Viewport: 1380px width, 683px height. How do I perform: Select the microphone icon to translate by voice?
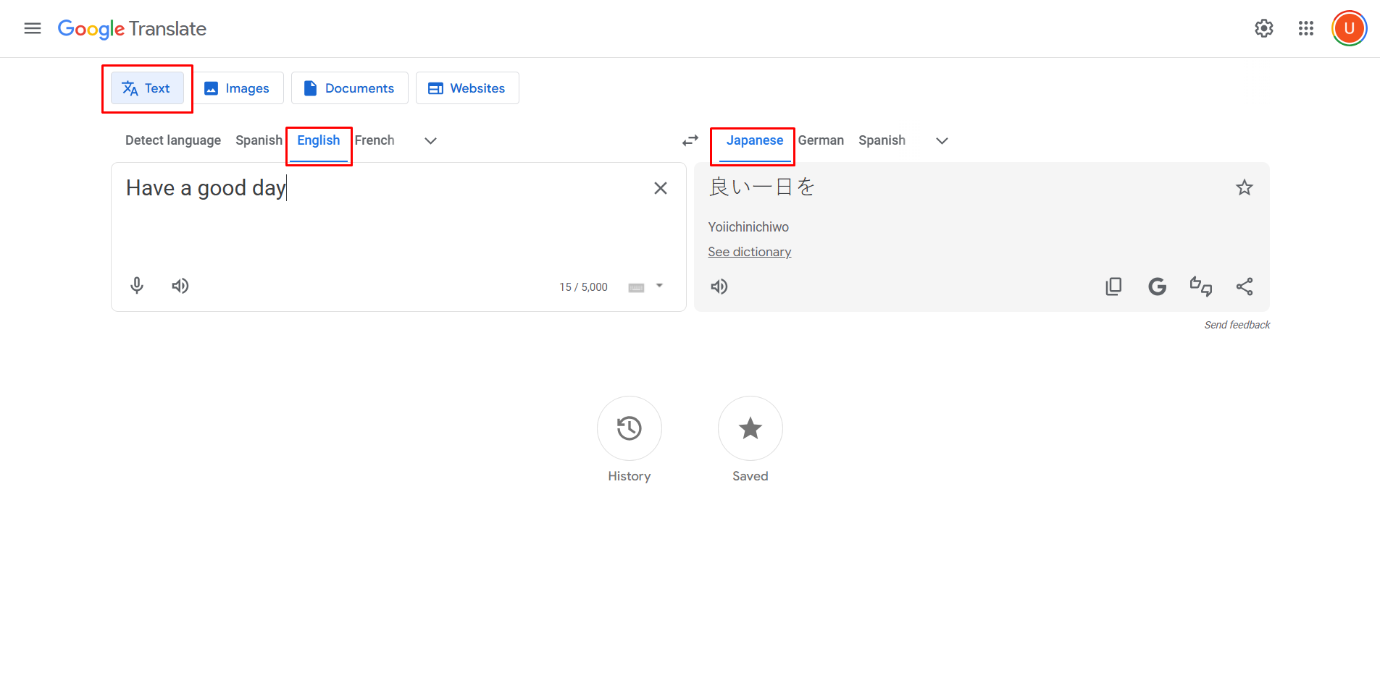[137, 286]
